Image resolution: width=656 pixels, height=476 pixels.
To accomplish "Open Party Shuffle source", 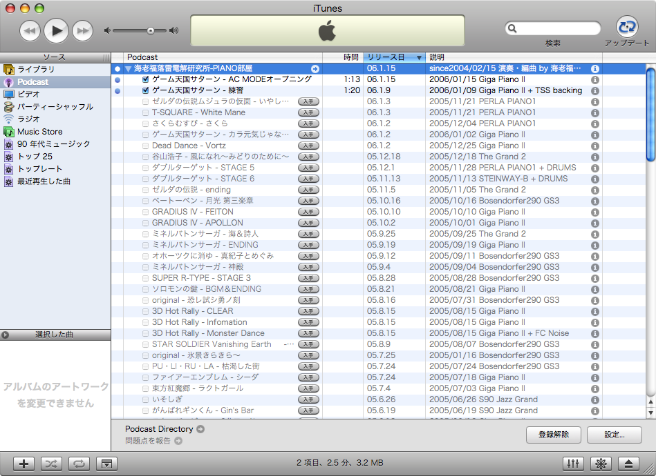I will [55, 107].
